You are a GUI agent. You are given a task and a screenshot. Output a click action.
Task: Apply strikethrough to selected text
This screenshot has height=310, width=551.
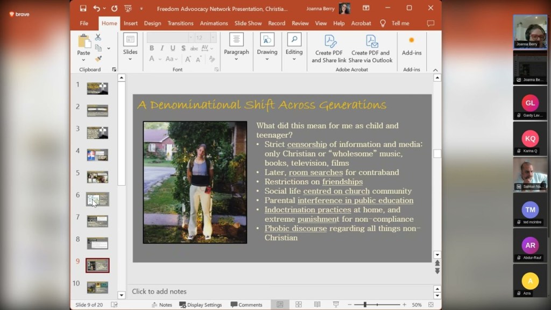click(194, 48)
